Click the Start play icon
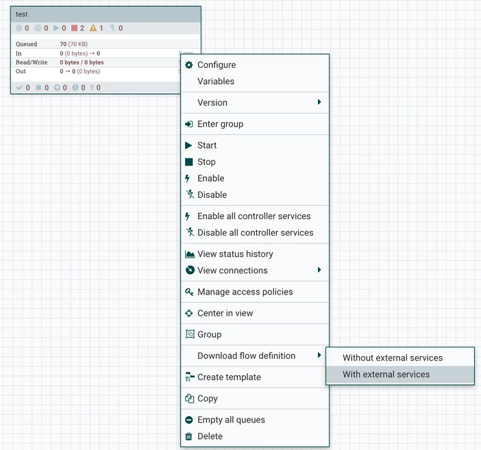The width and height of the screenshot is (481, 450). [188, 145]
